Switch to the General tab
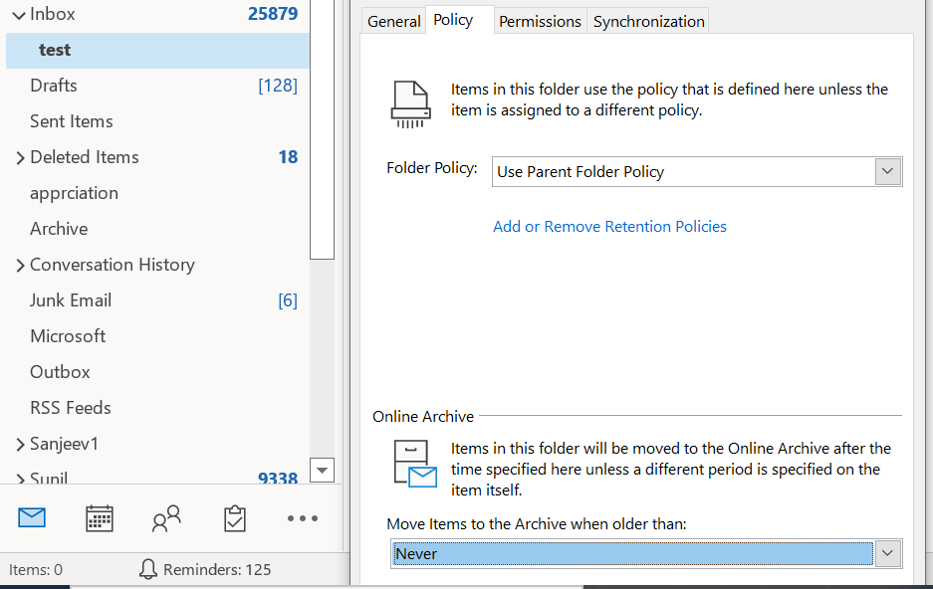 [x=393, y=20]
